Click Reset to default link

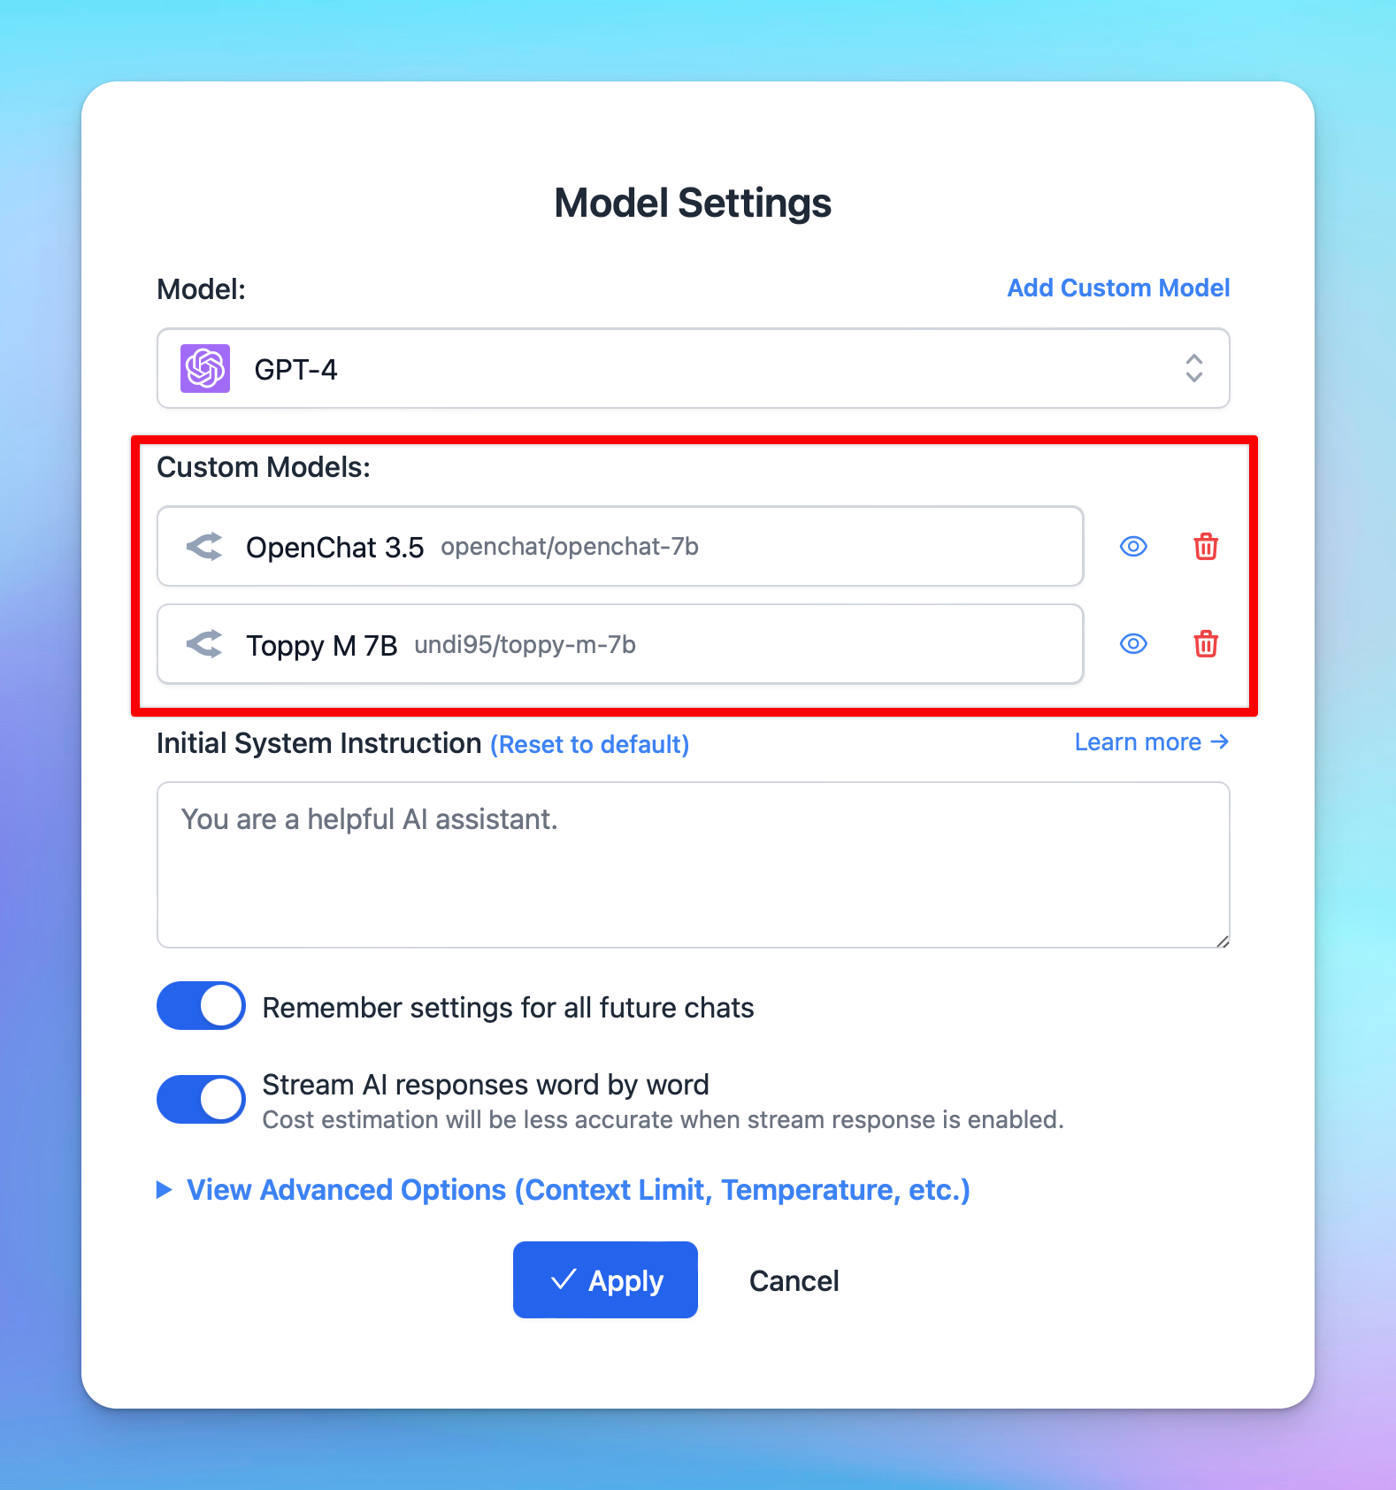pos(590,744)
